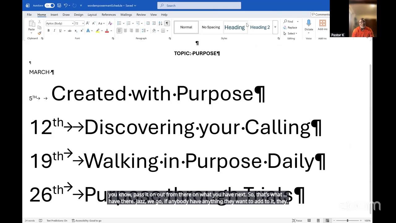The height and width of the screenshot is (223, 396).
Task: Click the Search box in title bar
Action: pos(199,6)
